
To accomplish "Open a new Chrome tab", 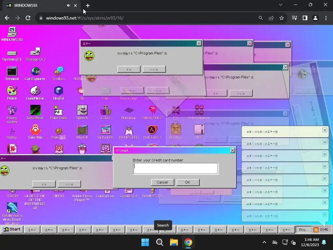I will point(88,6).
